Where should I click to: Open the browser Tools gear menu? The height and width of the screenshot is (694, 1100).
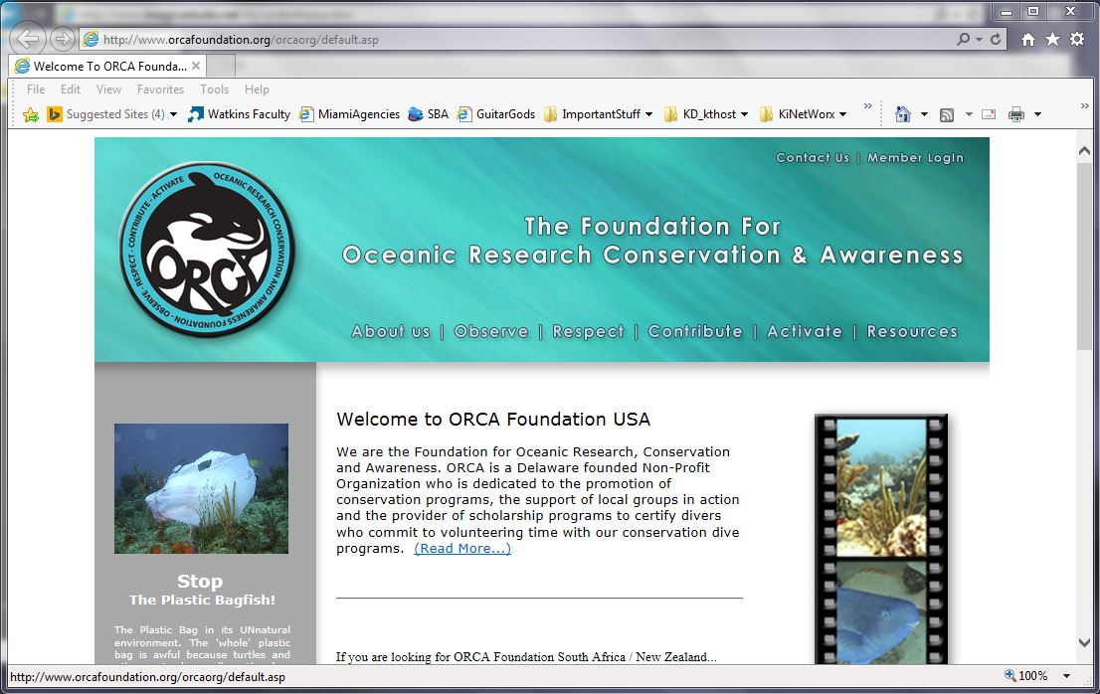click(x=1077, y=39)
